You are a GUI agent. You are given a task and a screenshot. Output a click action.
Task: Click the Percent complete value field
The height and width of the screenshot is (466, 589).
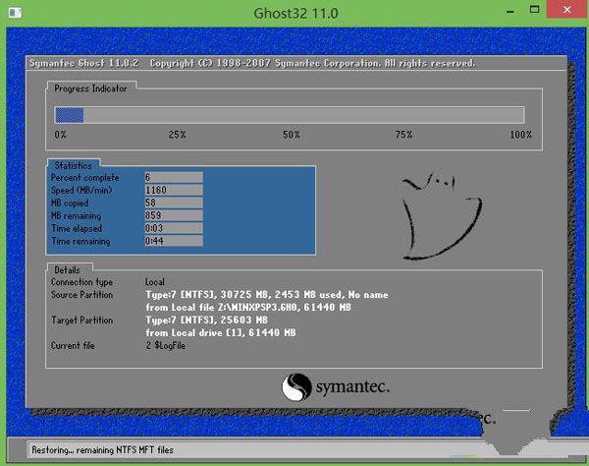click(x=173, y=177)
